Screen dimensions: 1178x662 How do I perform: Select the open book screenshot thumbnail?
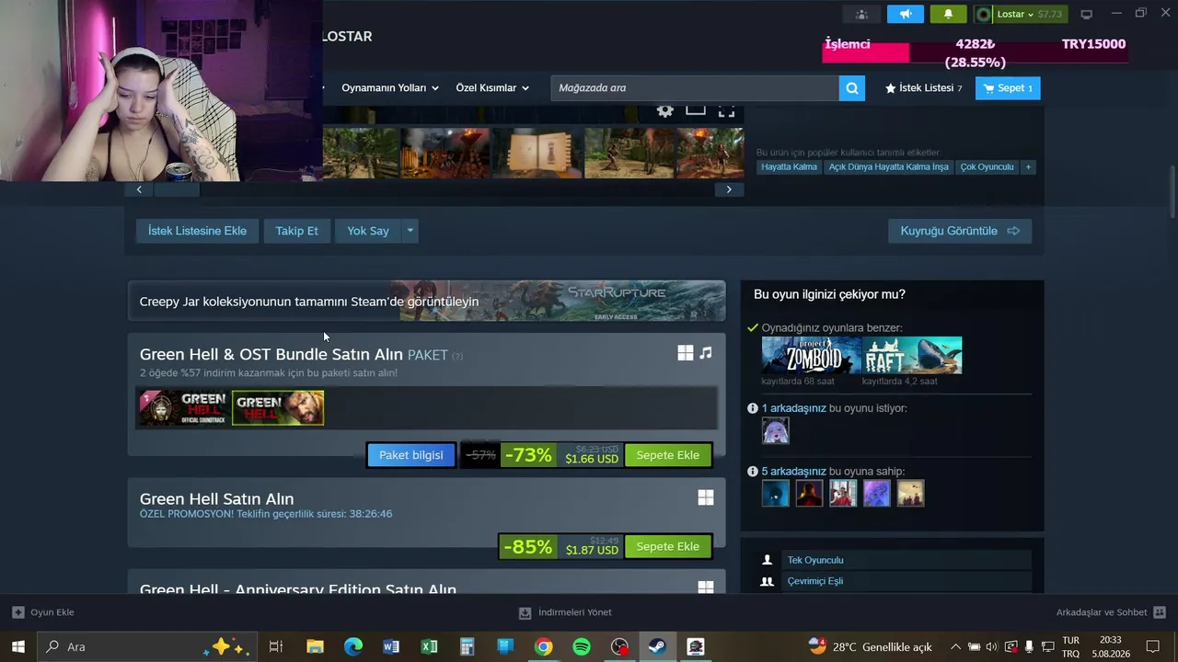(537, 153)
